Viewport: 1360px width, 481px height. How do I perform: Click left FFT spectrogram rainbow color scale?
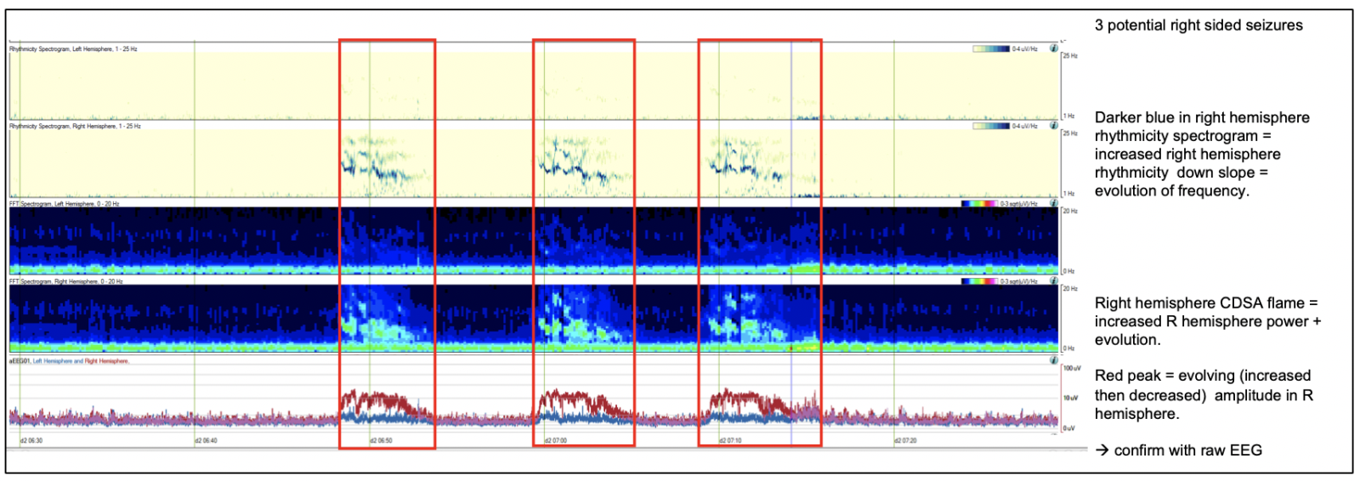[x=978, y=203]
